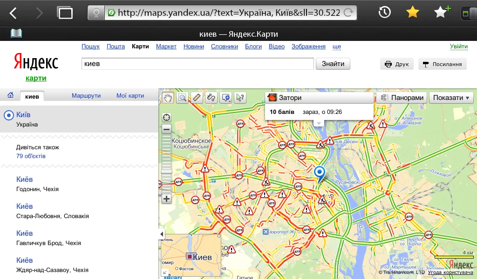Open the Зображення link
Image resolution: width=477 pixels, height=279 pixels.
click(x=308, y=46)
